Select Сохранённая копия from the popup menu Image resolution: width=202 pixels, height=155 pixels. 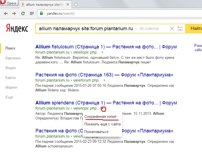pyautogui.click(x=100, y=117)
